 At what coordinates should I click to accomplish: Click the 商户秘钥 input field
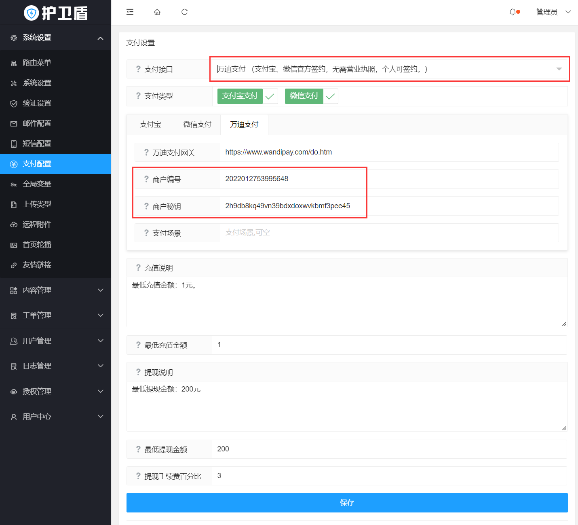pyautogui.click(x=389, y=206)
